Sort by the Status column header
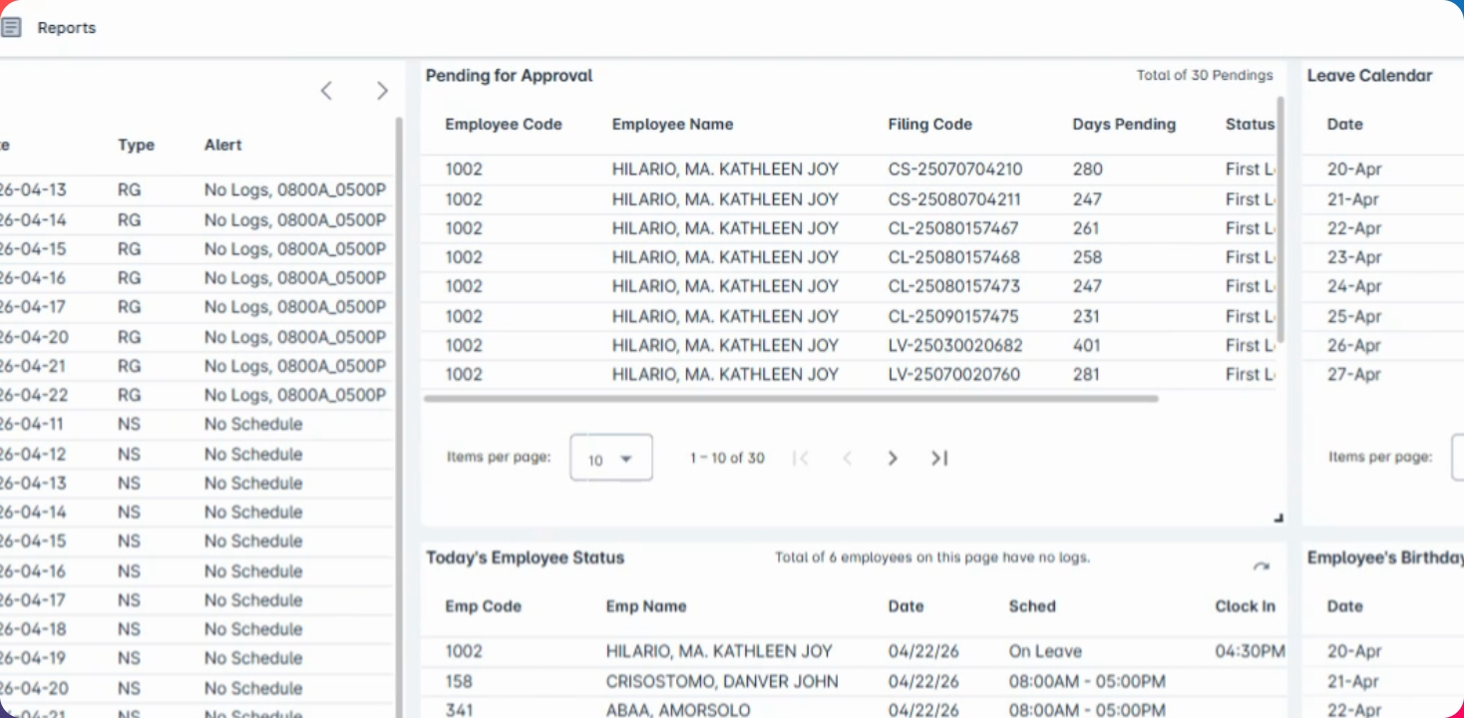 coord(1250,125)
